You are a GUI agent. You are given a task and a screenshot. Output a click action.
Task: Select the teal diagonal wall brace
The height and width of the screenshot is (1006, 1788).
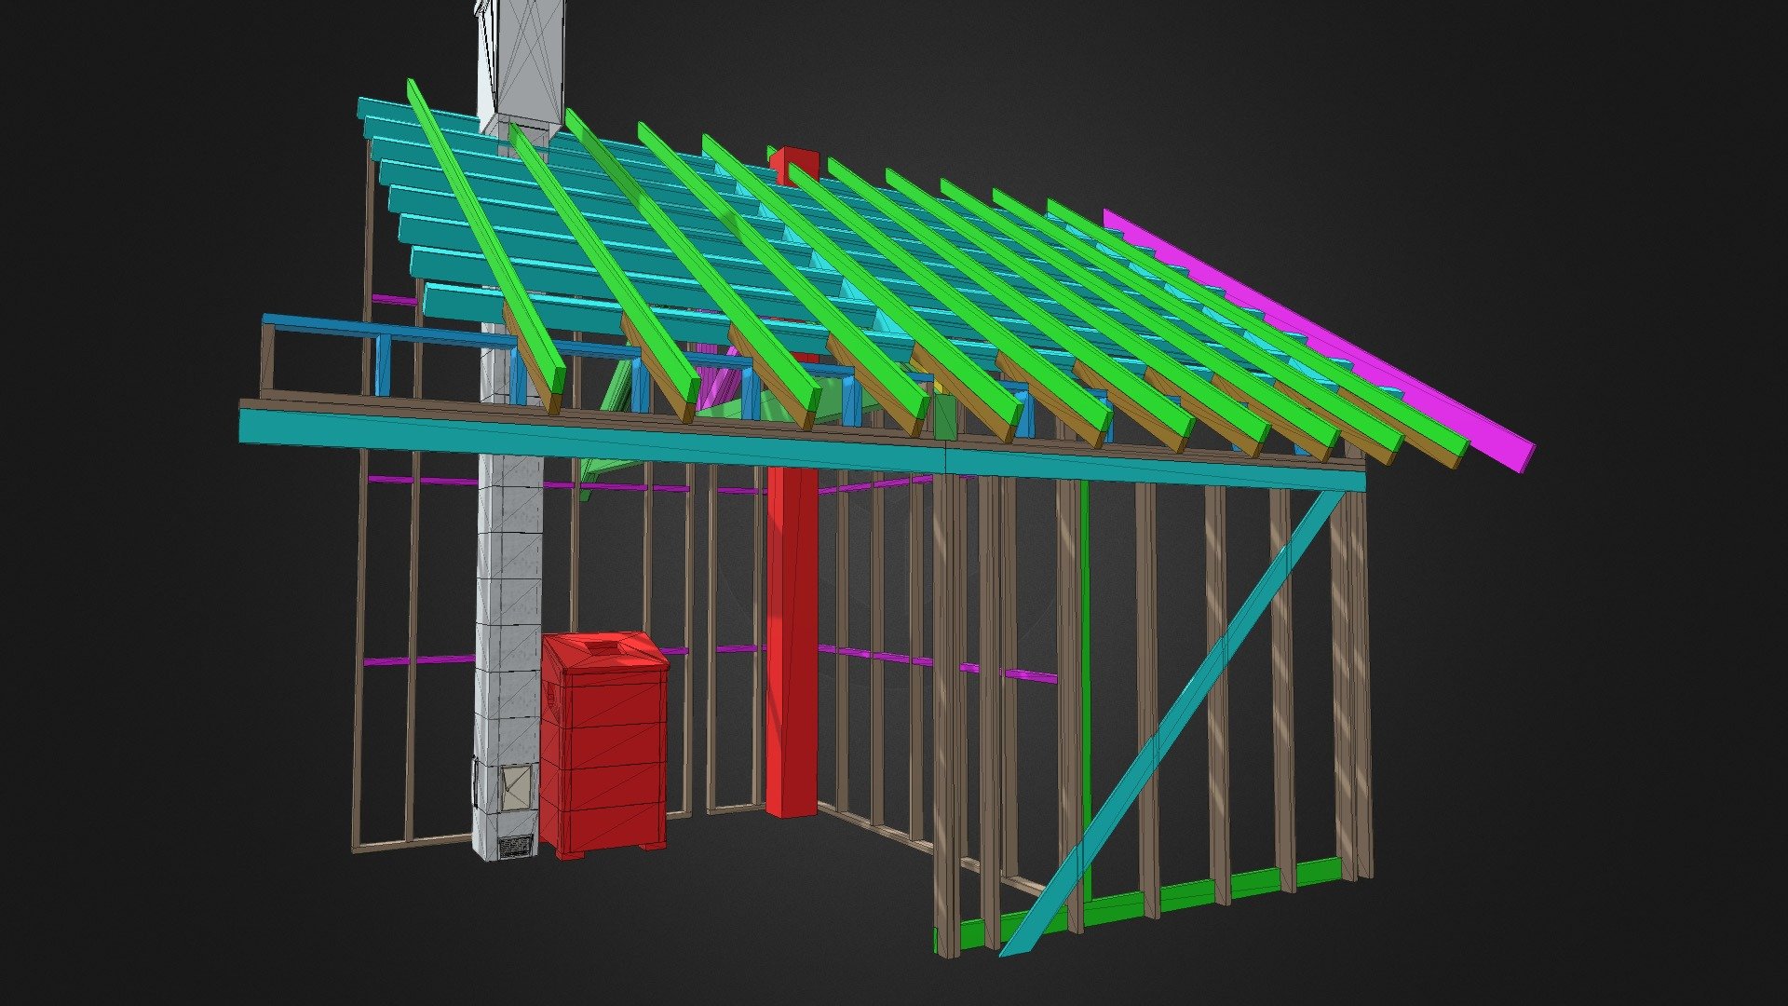(1173, 722)
